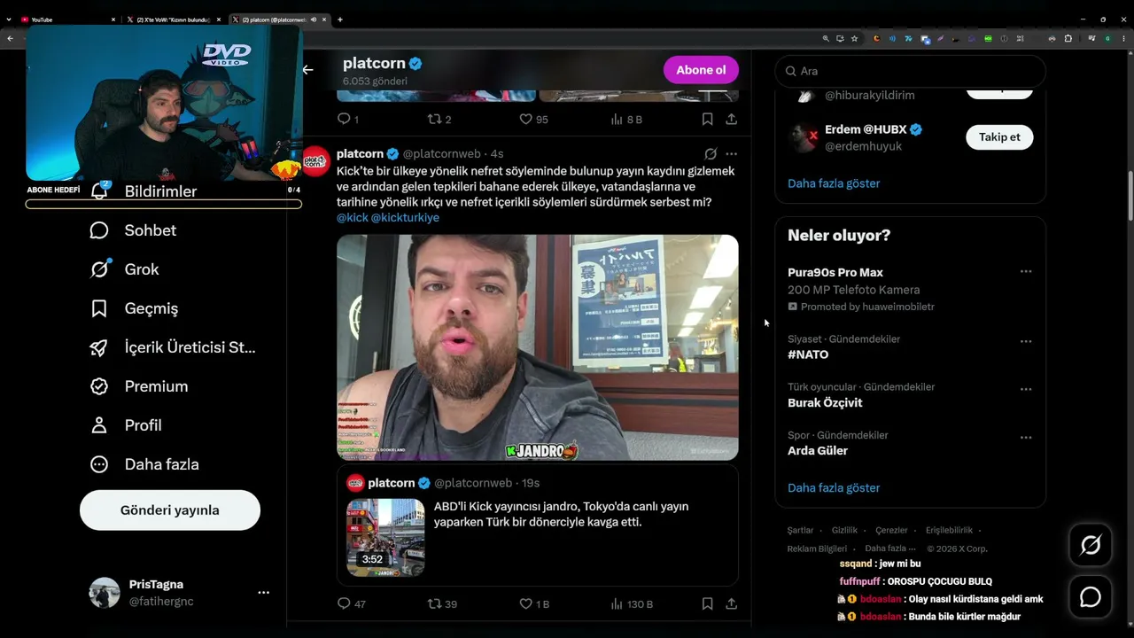Reply to the post with 1 comment
Image resolution: width=1134 pixels, height=638 pixels.
point(344,119)
